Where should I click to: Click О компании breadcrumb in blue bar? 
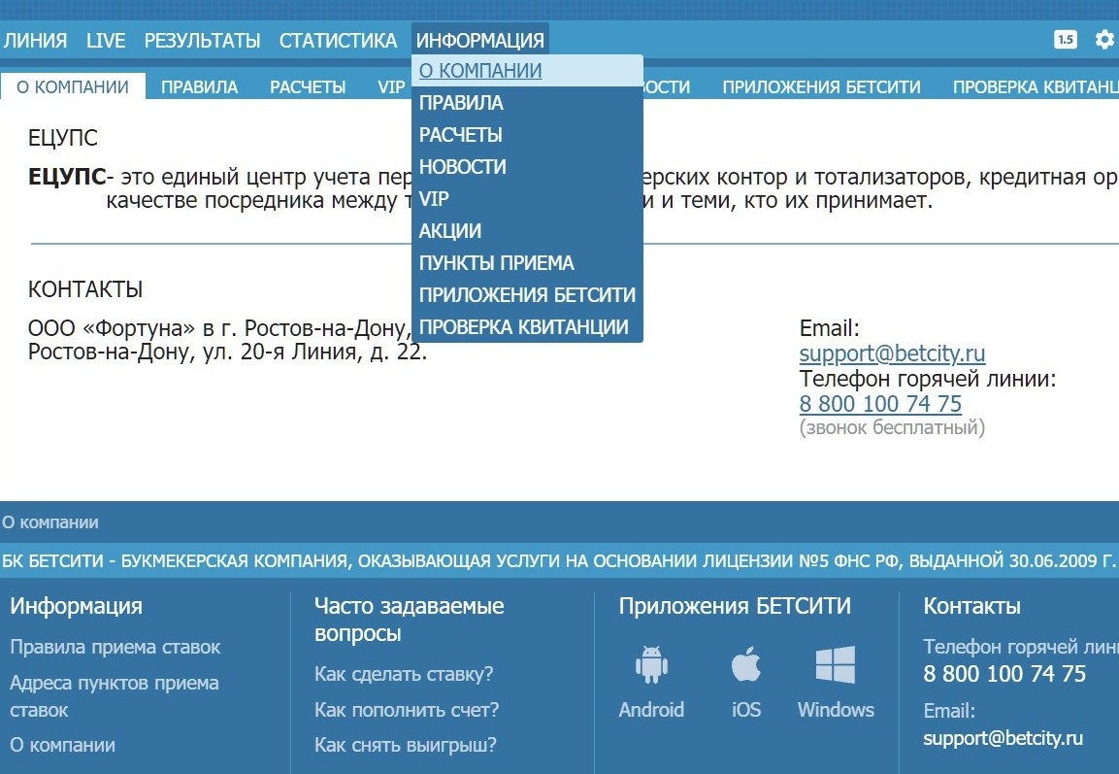coord(49,522)
